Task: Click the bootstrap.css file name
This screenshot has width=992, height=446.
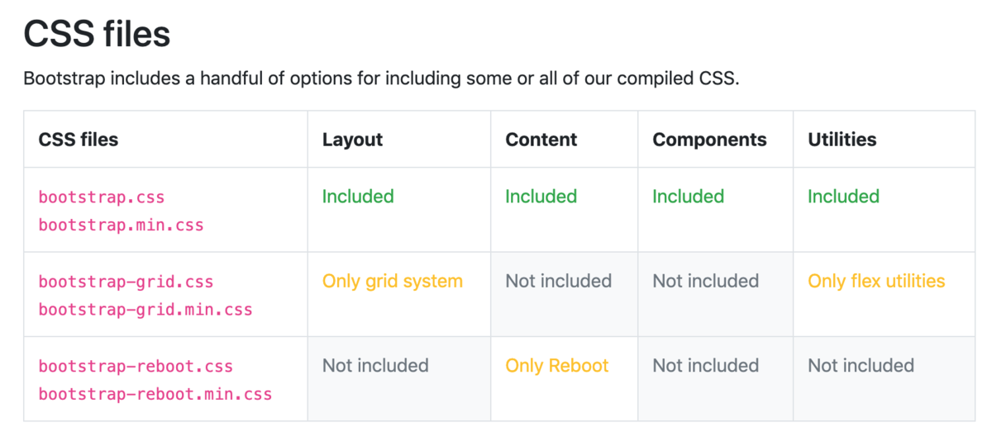Action: (102, 197)
